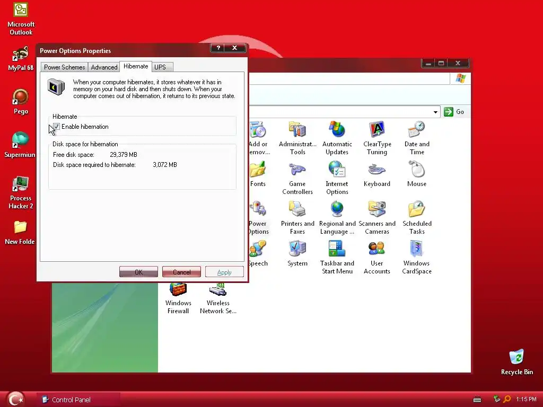Click the Apply button
The width and height of the screenshot is (543, 407).
(x=224, y=272)
